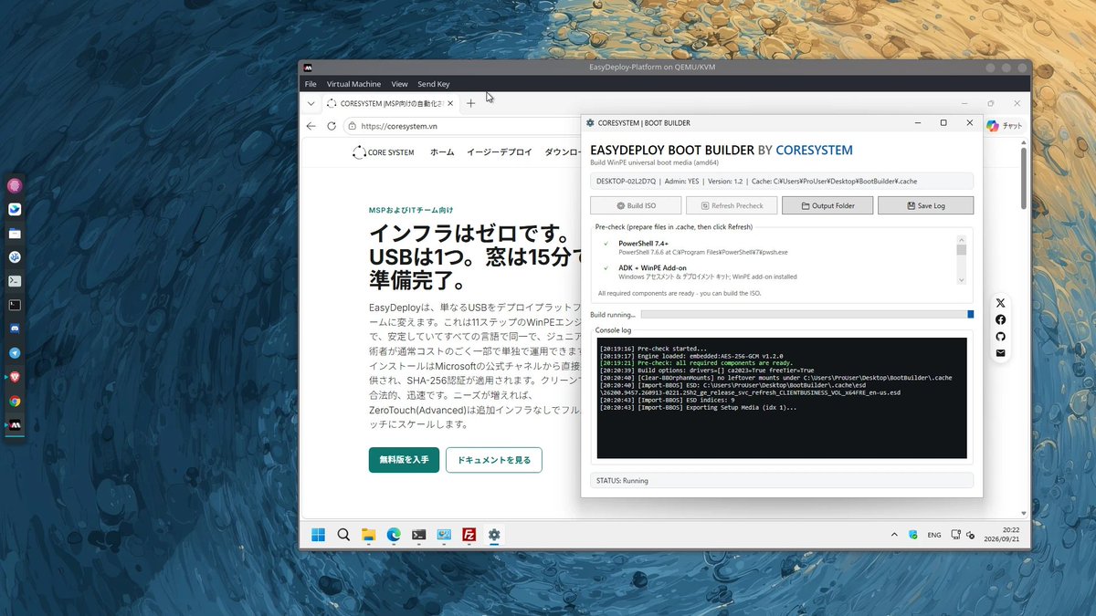Click the ADK + WinPE Add-on pre-check row

(x=776, y=272)
